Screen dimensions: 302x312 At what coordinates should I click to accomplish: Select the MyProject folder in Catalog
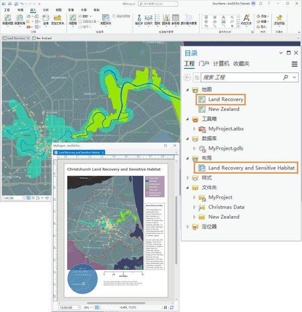point(216,197)
